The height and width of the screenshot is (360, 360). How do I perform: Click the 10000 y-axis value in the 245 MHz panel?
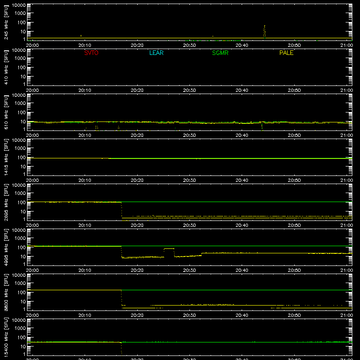[19, 5]
